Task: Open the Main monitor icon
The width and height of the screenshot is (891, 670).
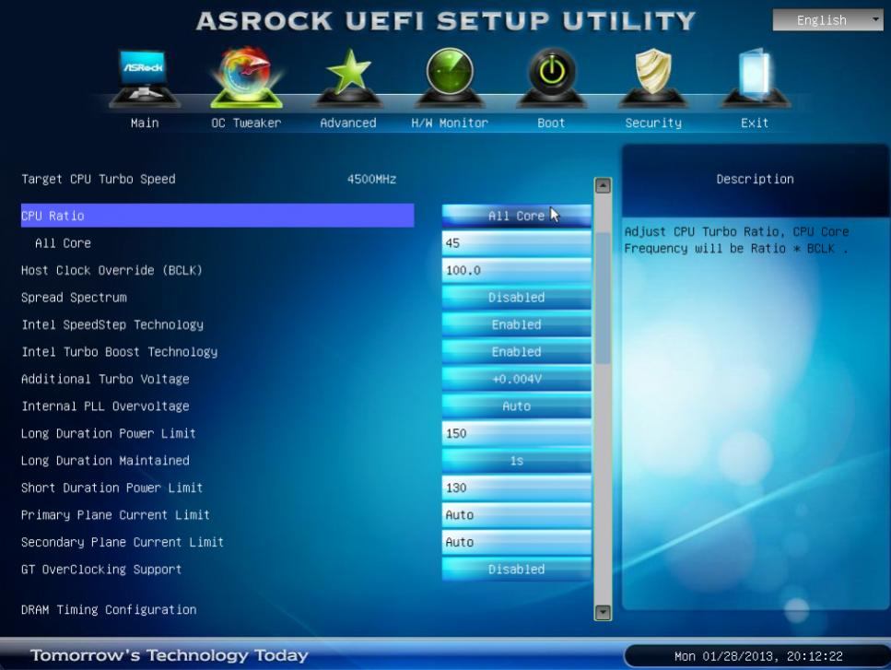Action: tap(145, 78)
